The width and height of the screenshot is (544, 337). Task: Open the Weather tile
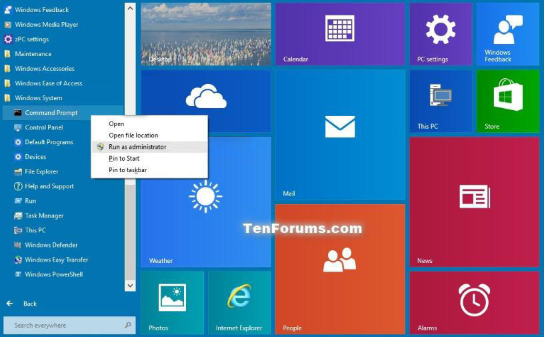(x=206, y=222)
